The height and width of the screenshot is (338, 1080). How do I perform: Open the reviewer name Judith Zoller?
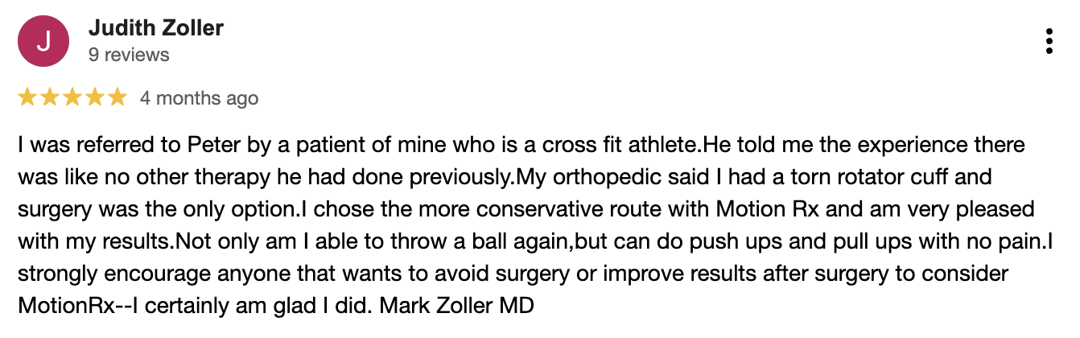pos(155,28)
